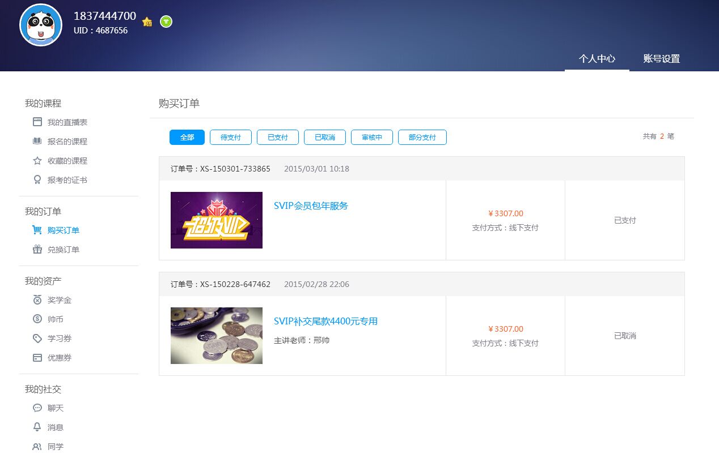The height and width of the screenshot is (454, 719).
Task: Click the bell icon for 消息
Action: (x=37, y=427)
